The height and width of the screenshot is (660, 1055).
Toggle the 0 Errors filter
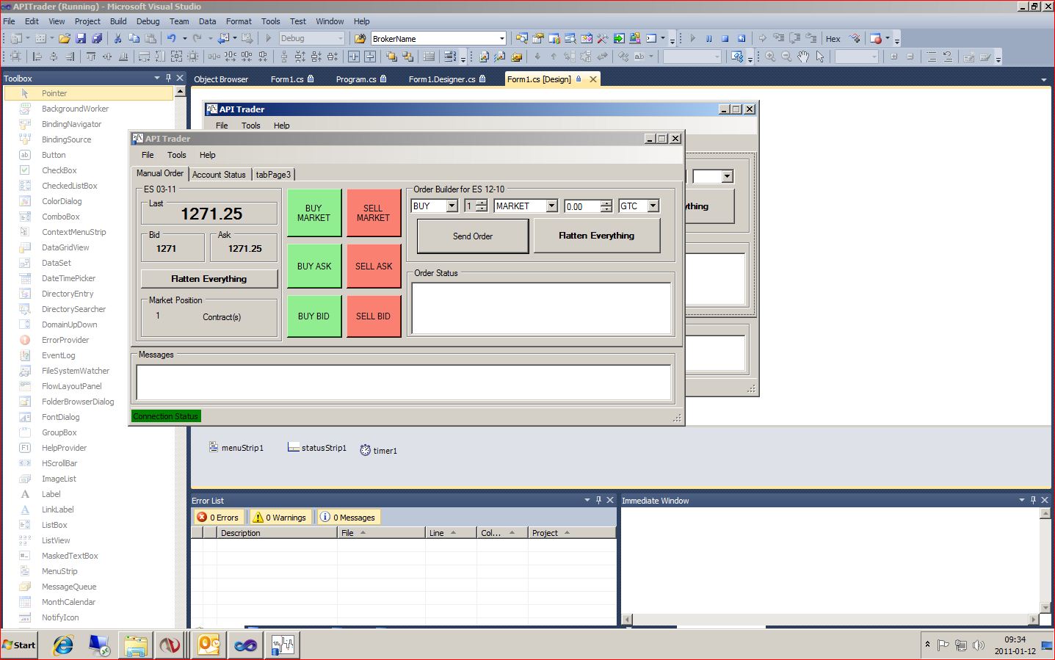click(x=219, y=517)
